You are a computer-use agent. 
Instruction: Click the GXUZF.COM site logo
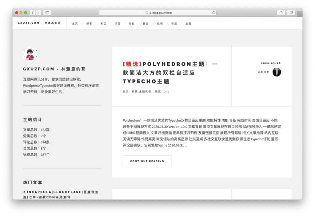(39, 22)
